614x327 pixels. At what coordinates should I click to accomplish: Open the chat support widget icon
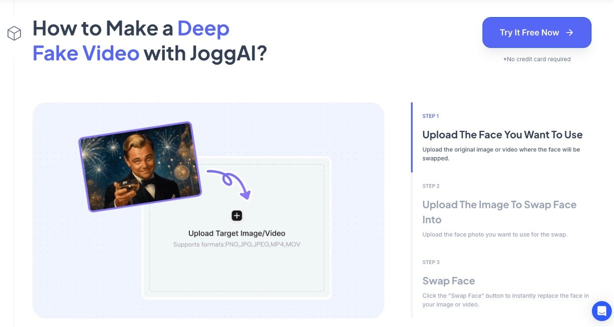click(x=601, y=310)
